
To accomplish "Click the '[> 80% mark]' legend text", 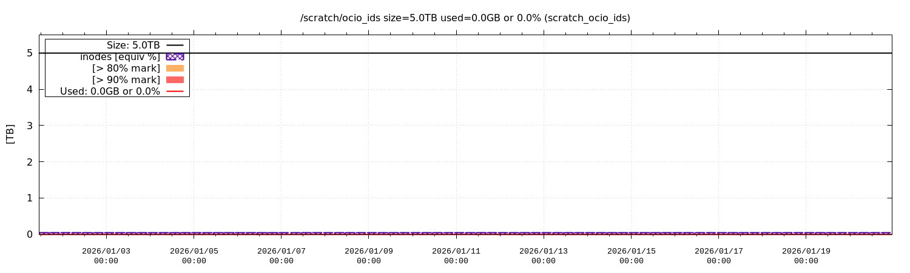I will [x=126, y=69].
